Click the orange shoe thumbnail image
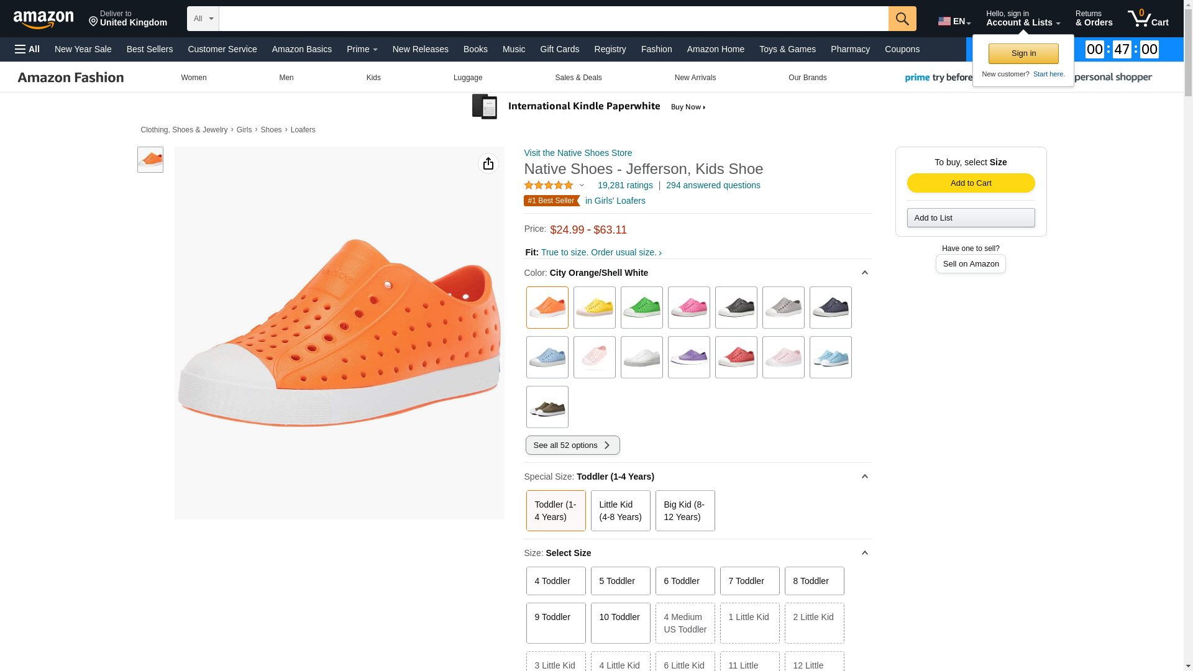Viewport: 1193px width, 671px height. point(150,160)
